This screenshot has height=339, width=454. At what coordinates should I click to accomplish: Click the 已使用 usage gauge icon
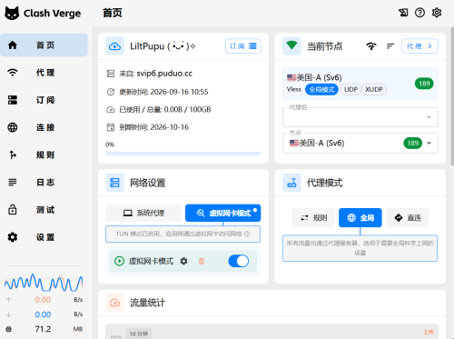coord(111,110)
